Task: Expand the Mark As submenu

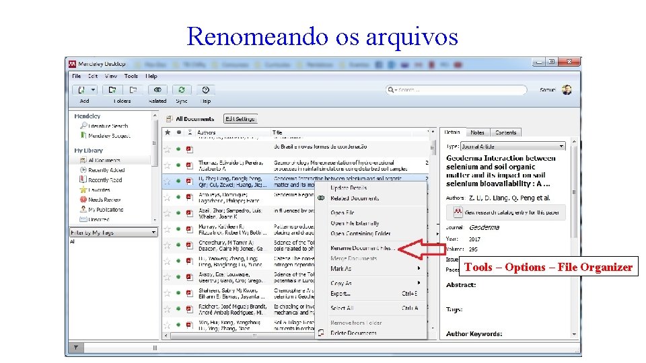Action: pyautogui.click(x=371, y=269)
